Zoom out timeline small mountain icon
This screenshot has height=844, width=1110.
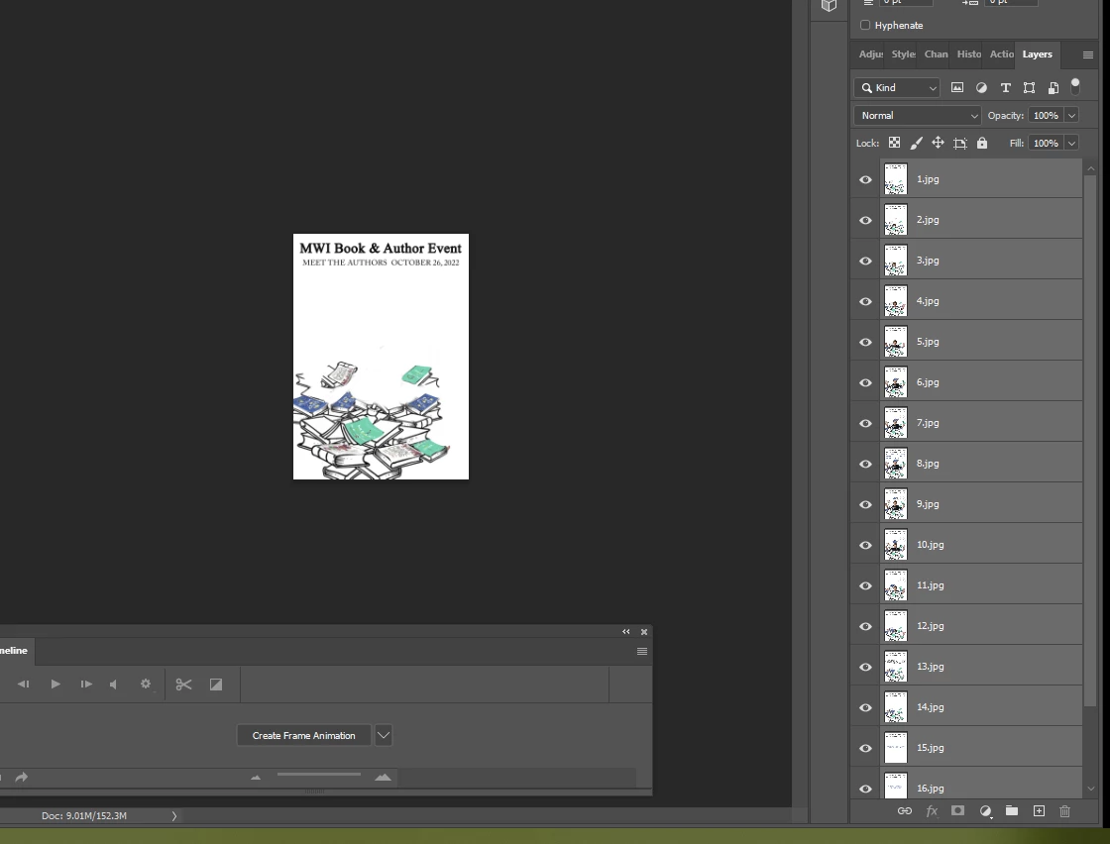click(x=256, y=778)
